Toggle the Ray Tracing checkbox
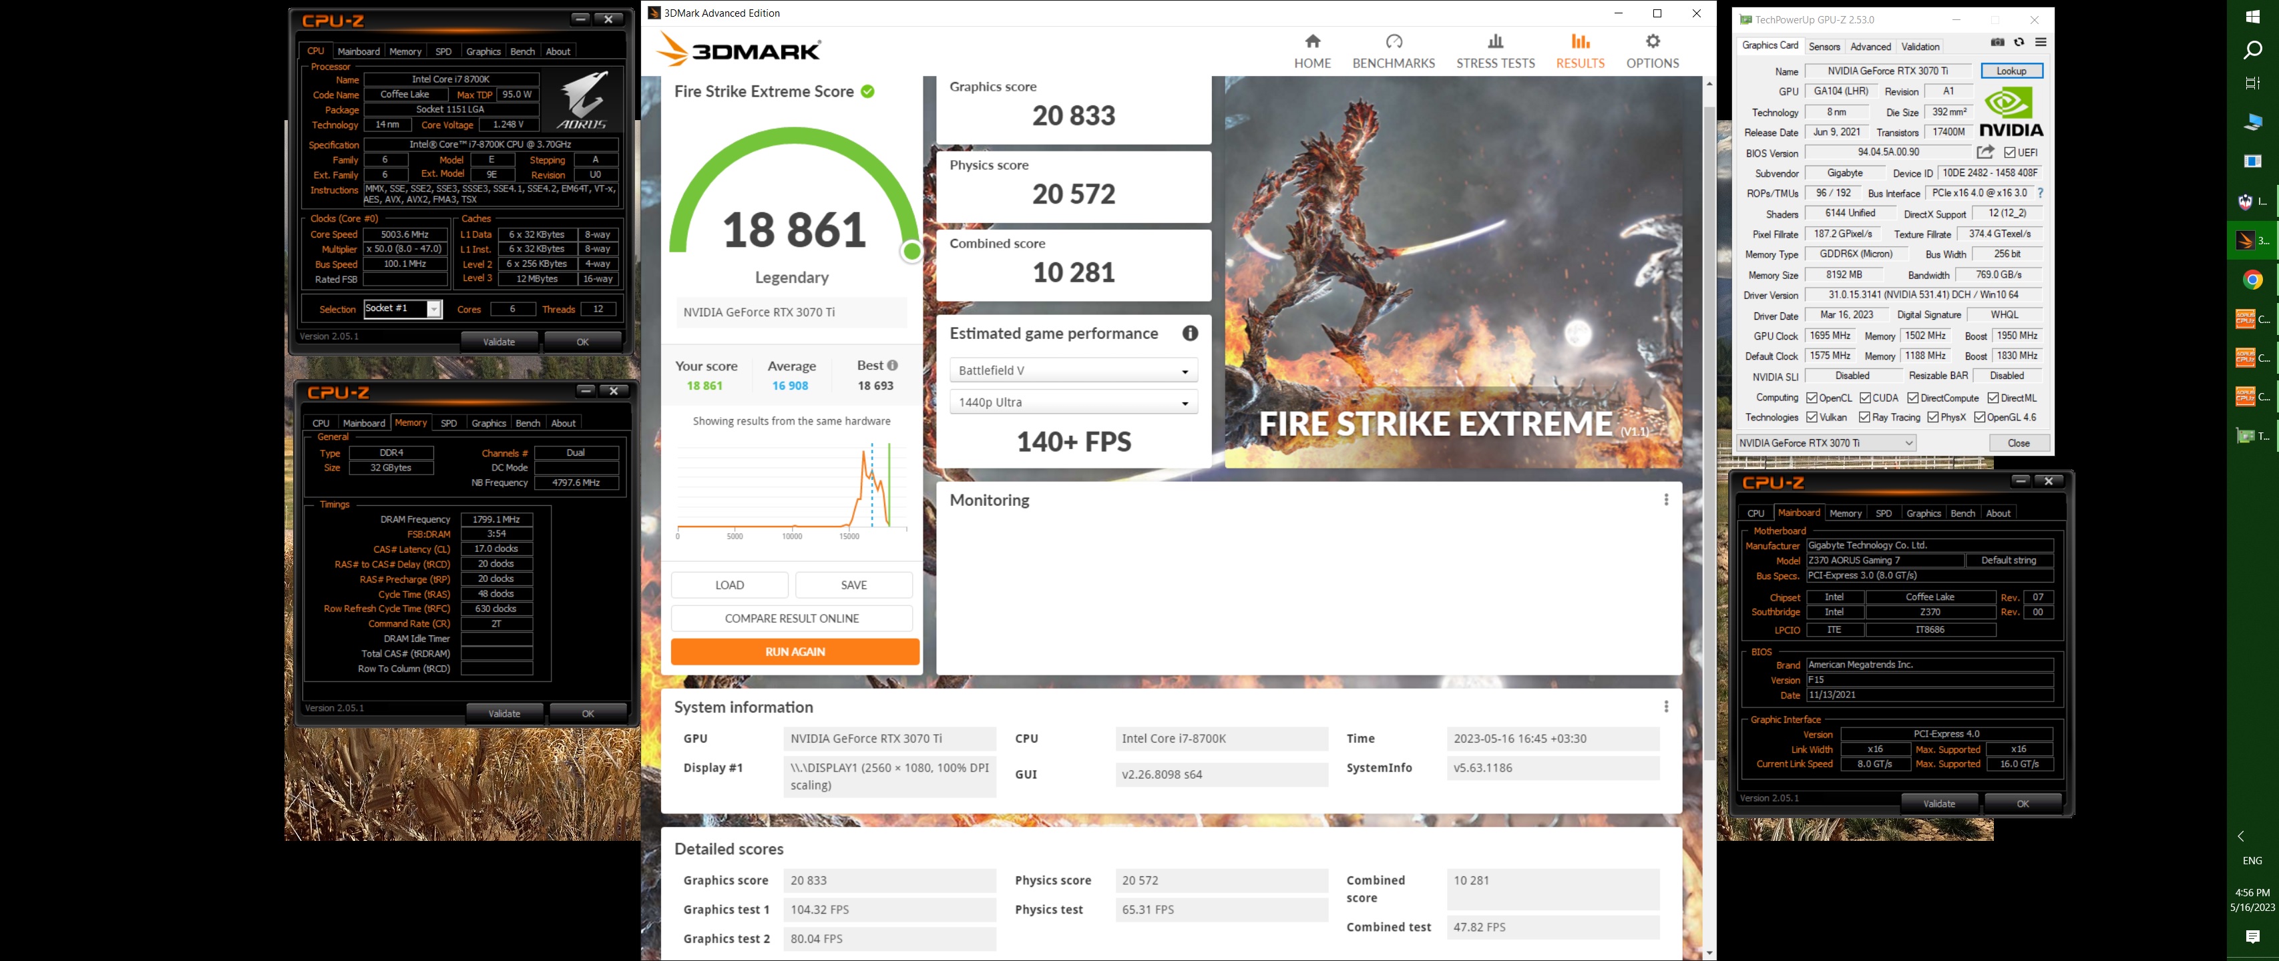The image size is (2279, 961). click(1865, 417)
